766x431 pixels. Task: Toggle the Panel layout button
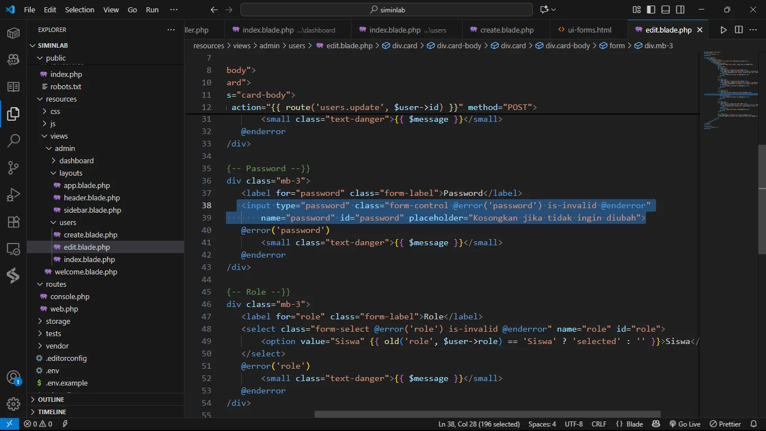point(666,10)
